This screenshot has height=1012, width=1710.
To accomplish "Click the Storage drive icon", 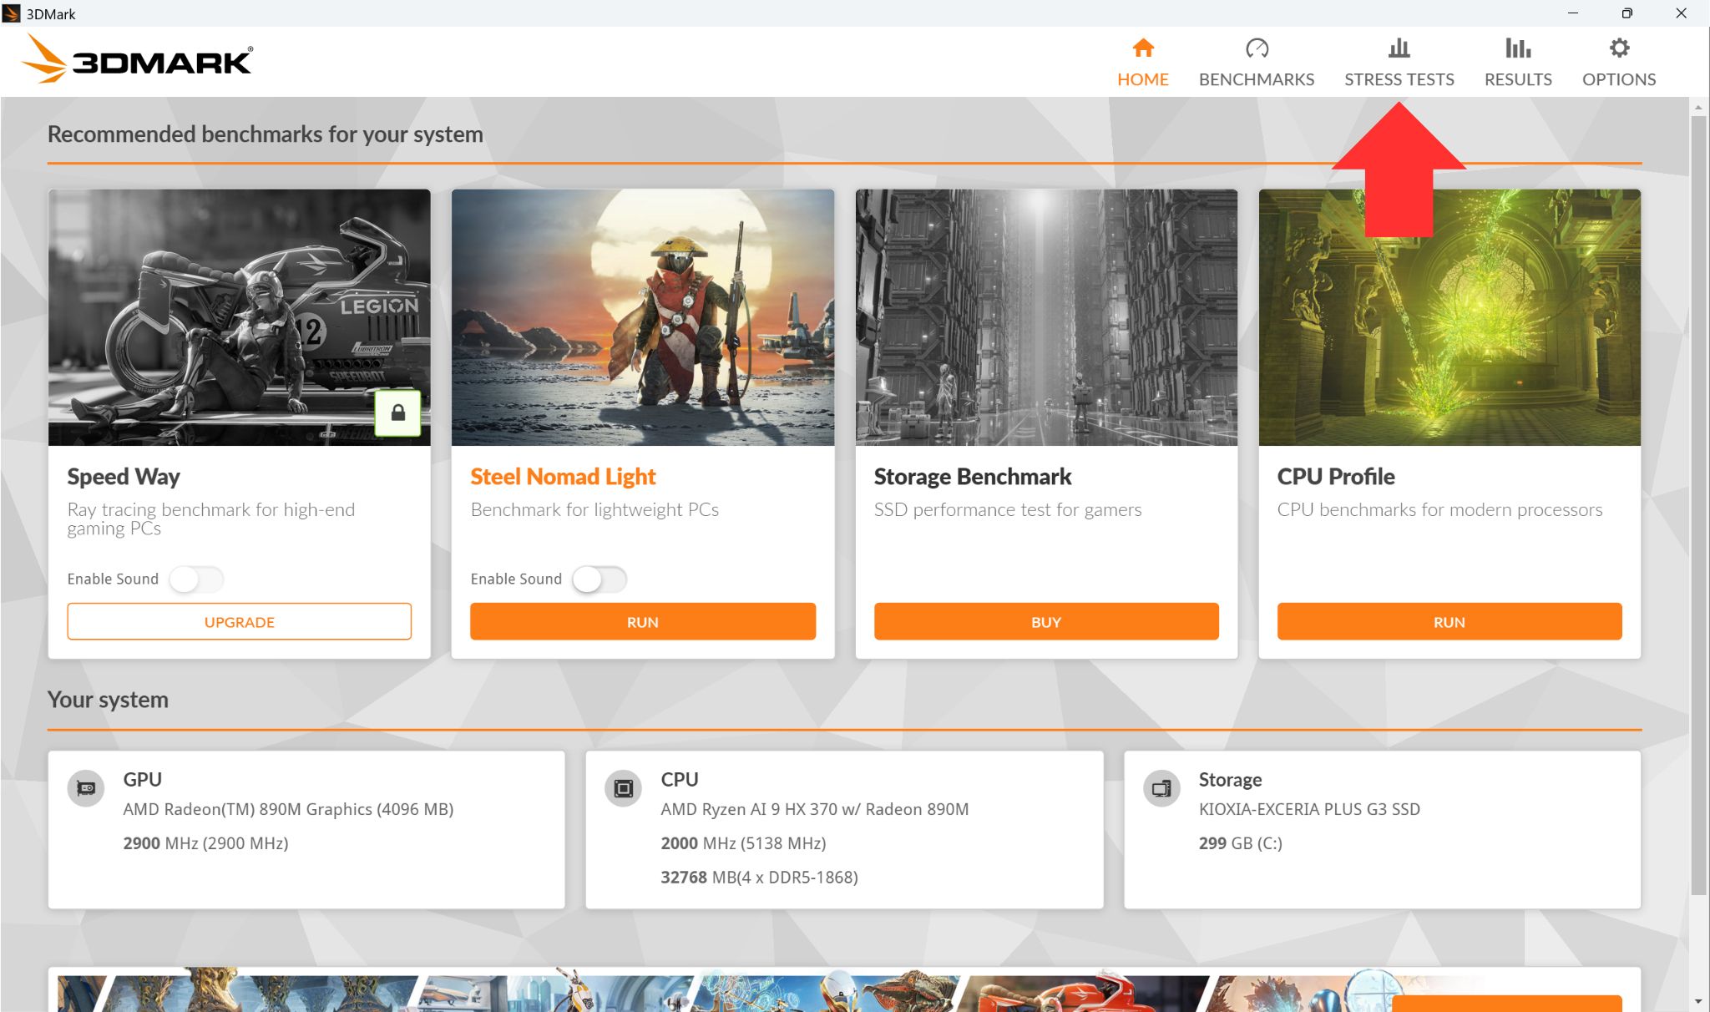I will tap(1161, 787).
